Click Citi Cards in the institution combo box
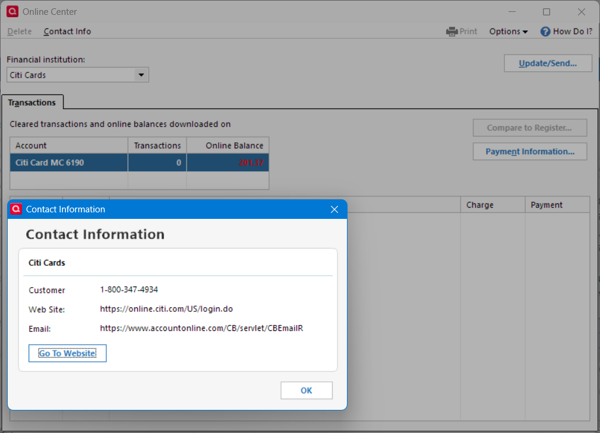600x433 pixels. coord(78,75)
